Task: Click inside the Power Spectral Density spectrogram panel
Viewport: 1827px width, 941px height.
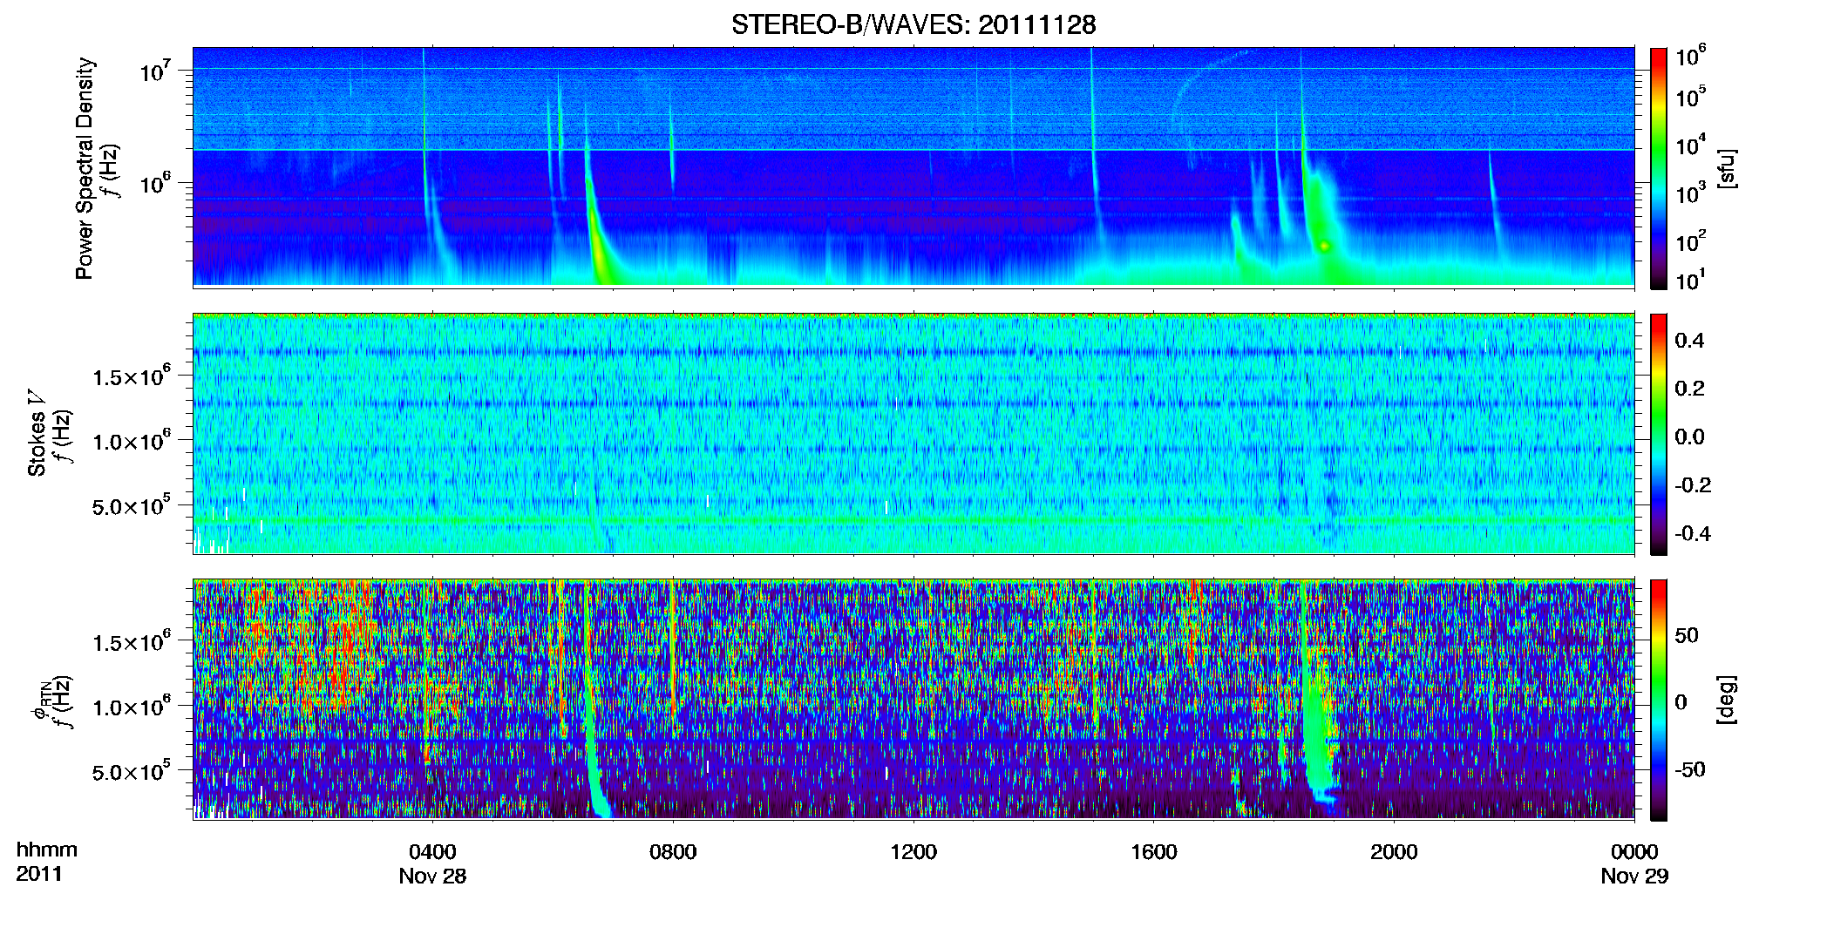Action: pos(913,167)
